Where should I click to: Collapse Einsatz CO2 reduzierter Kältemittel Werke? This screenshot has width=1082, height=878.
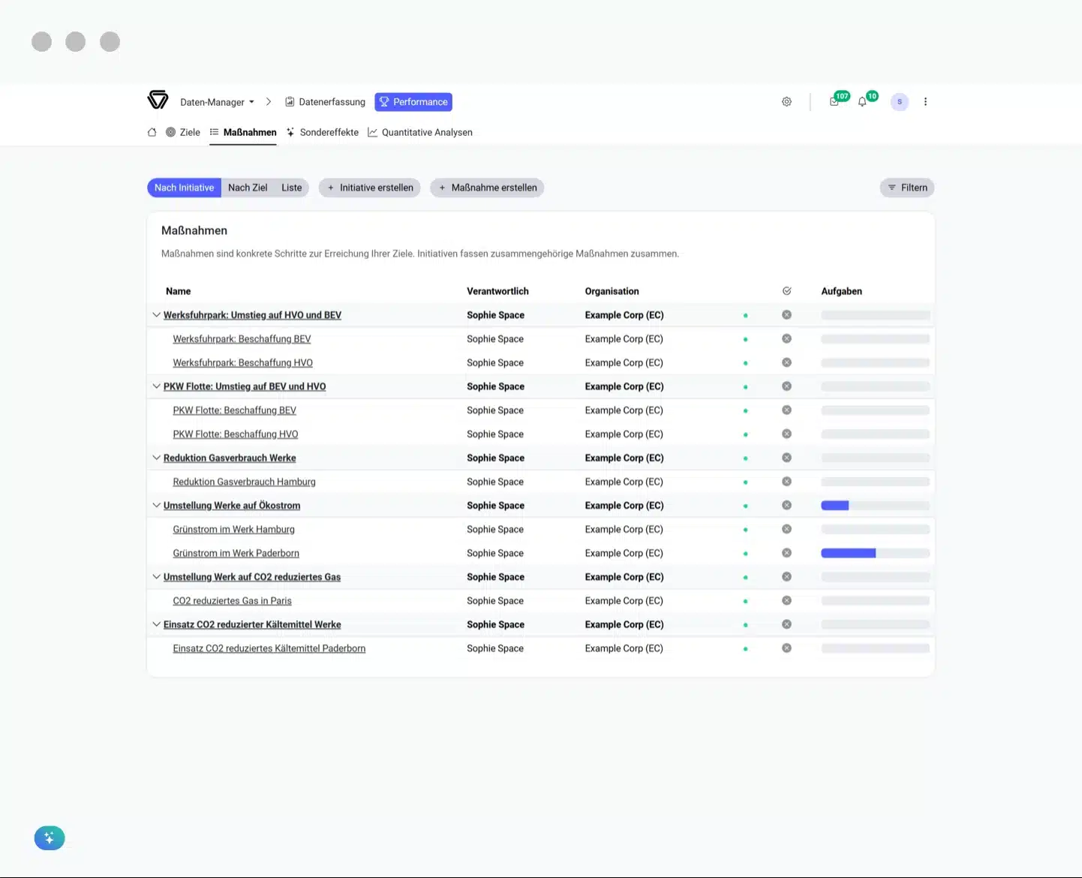156,624
